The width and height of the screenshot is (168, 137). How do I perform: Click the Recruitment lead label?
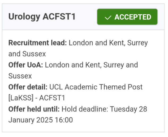tap(37, 43)
